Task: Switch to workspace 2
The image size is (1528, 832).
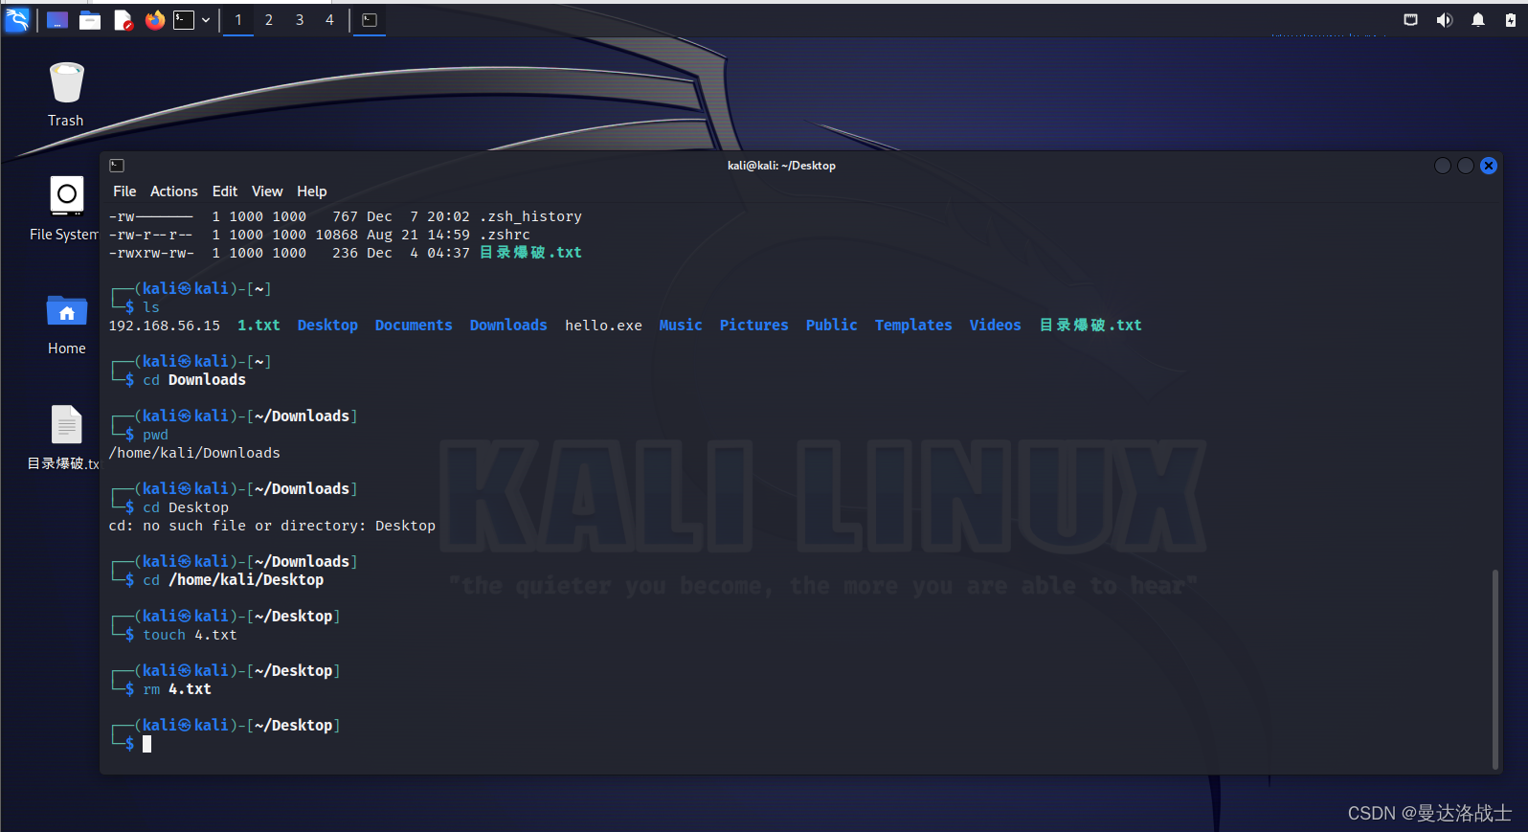Action: click(x=269, y=20)
